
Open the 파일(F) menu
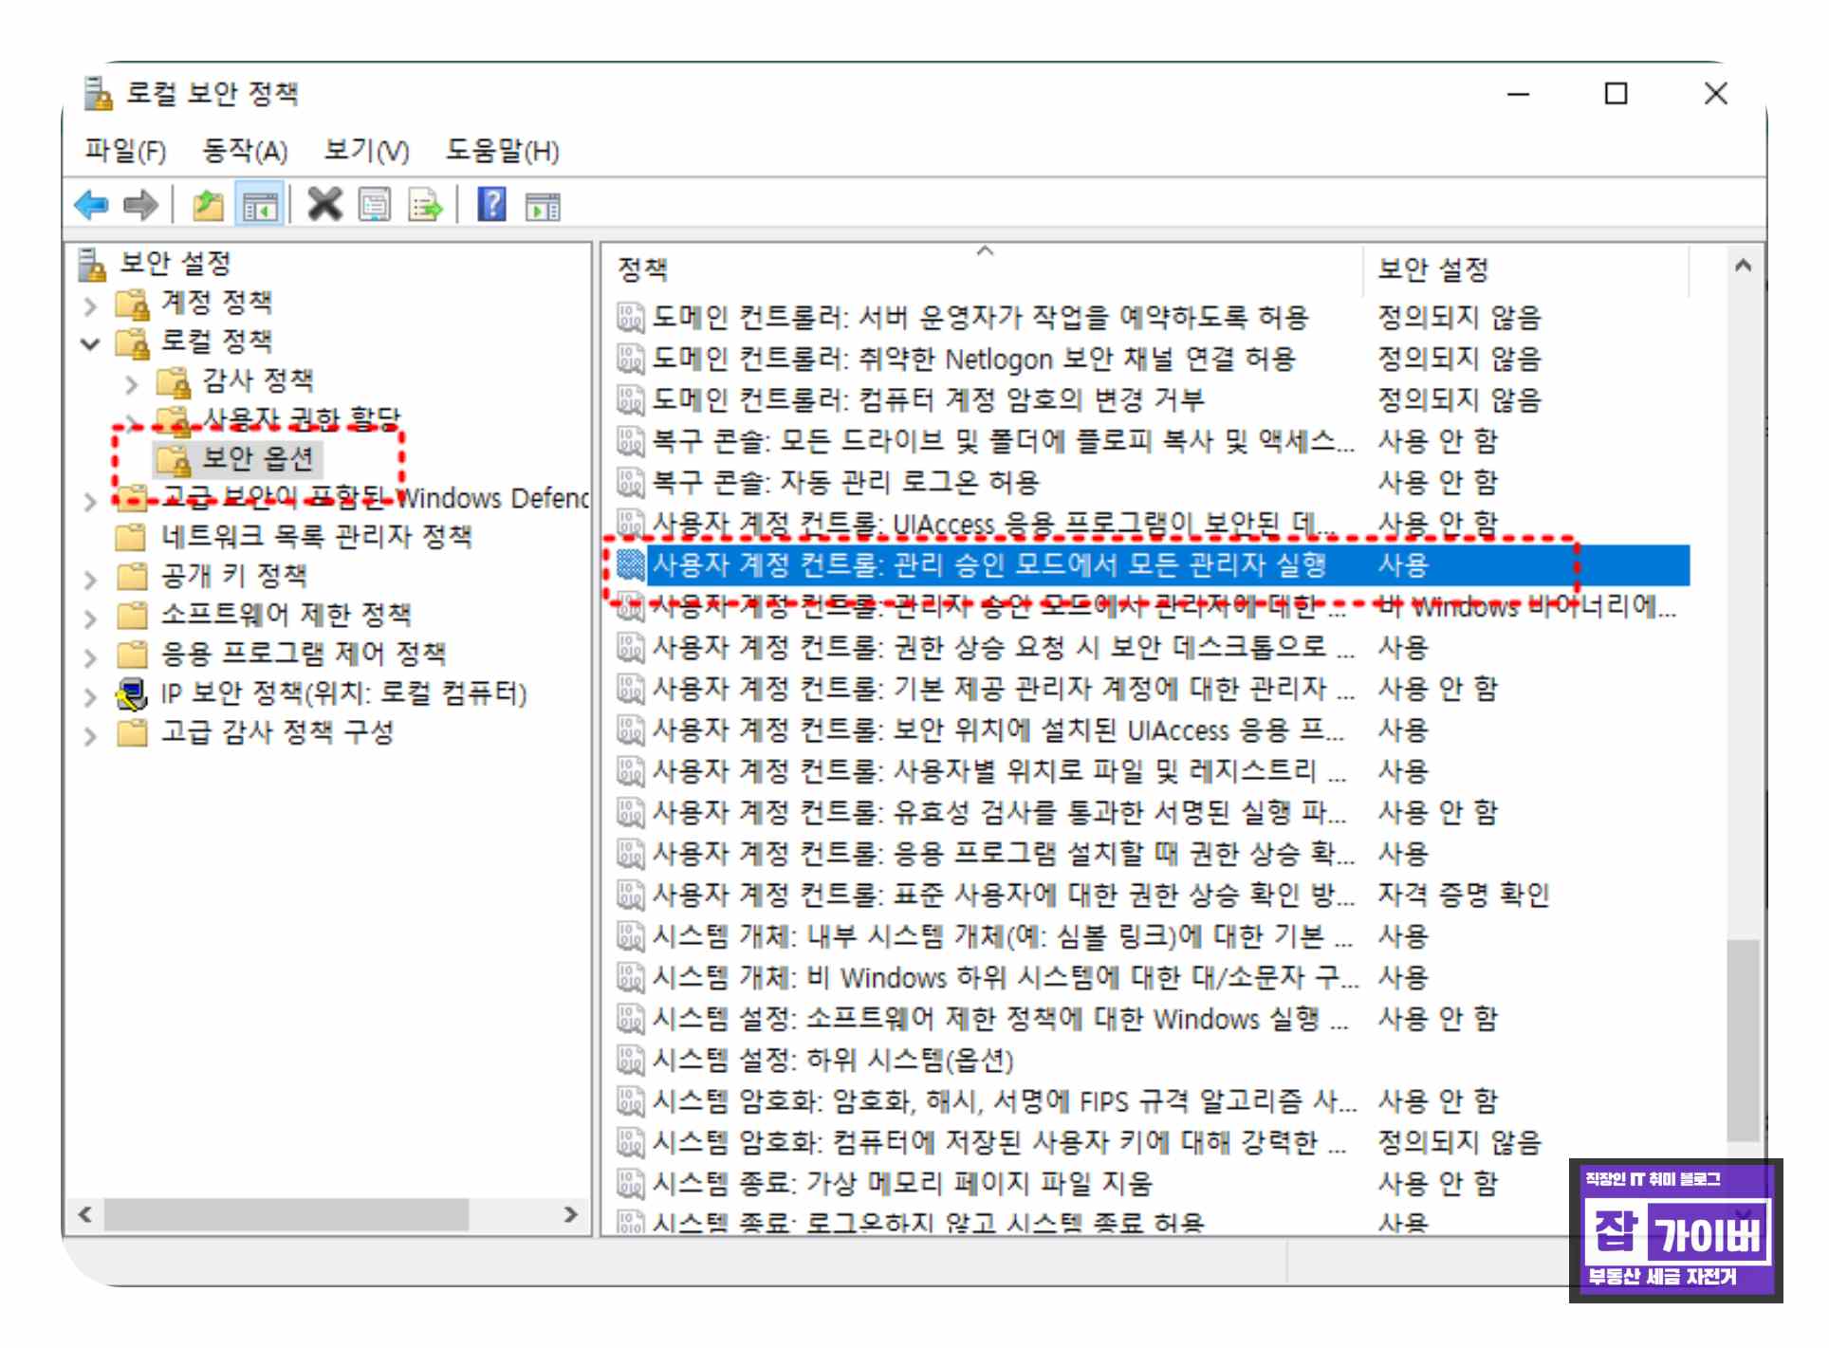tap(124, 151)
